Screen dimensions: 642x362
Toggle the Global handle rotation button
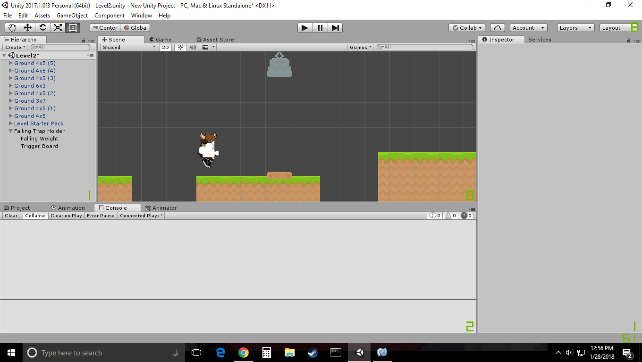[x=135, y=28]
